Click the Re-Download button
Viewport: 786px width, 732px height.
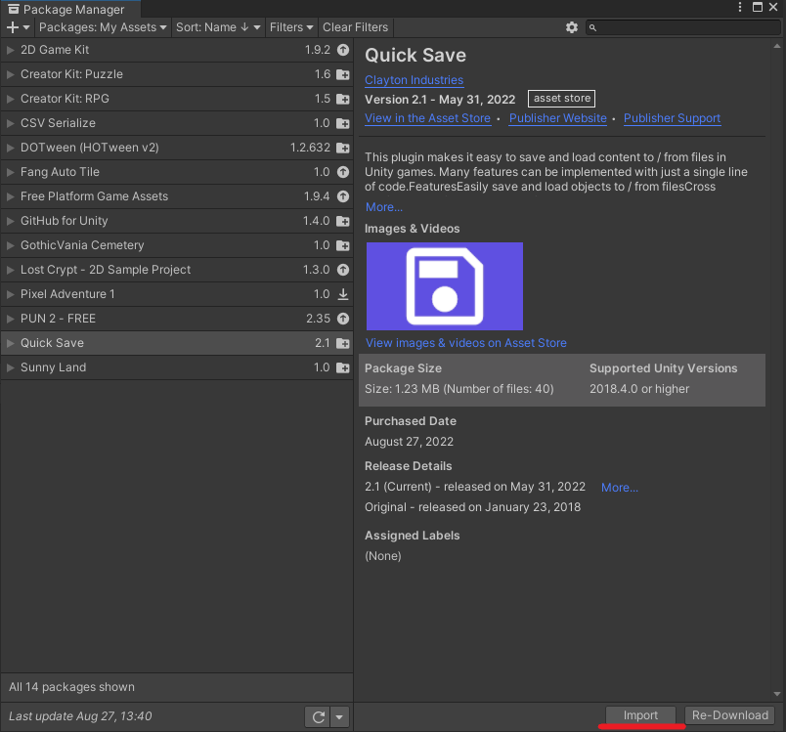pos(730,715)
